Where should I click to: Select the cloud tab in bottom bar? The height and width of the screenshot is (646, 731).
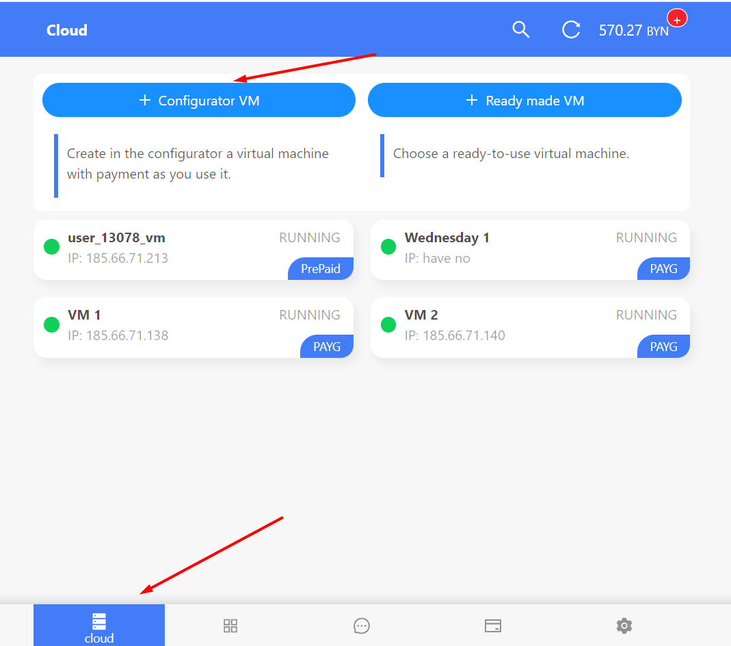click(x=99, y=625)
